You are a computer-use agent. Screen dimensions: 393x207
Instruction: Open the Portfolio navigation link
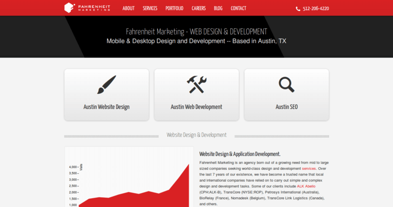[174, 8]
